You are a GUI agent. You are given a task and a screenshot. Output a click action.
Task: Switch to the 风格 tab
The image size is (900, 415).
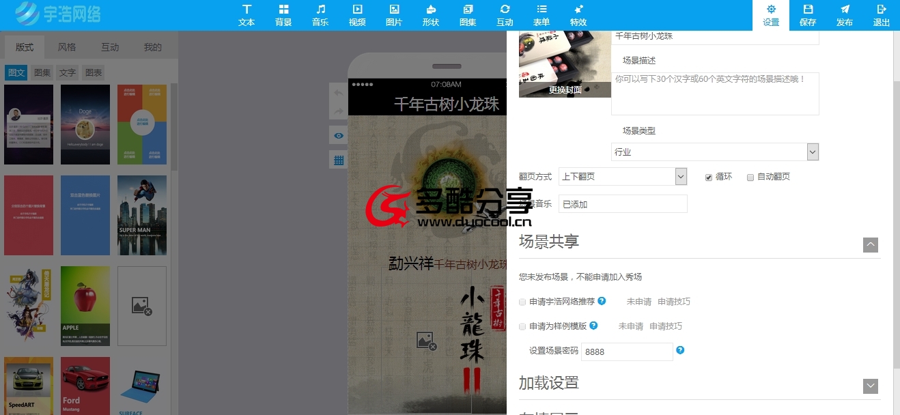[67, 47]
